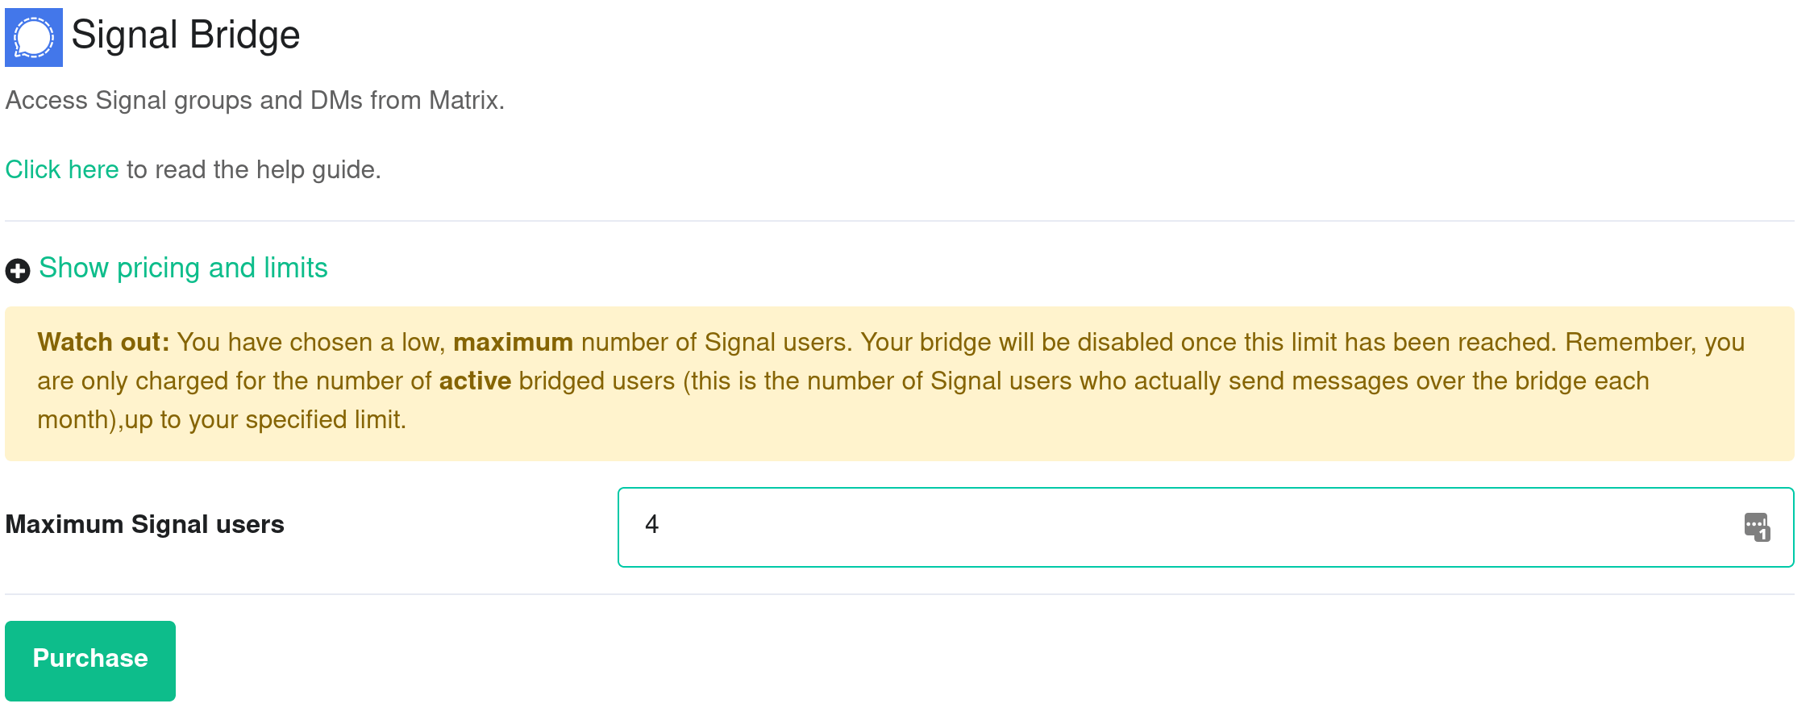
Task: Expand Show pricing and limits
Action: tap(183, 268)
